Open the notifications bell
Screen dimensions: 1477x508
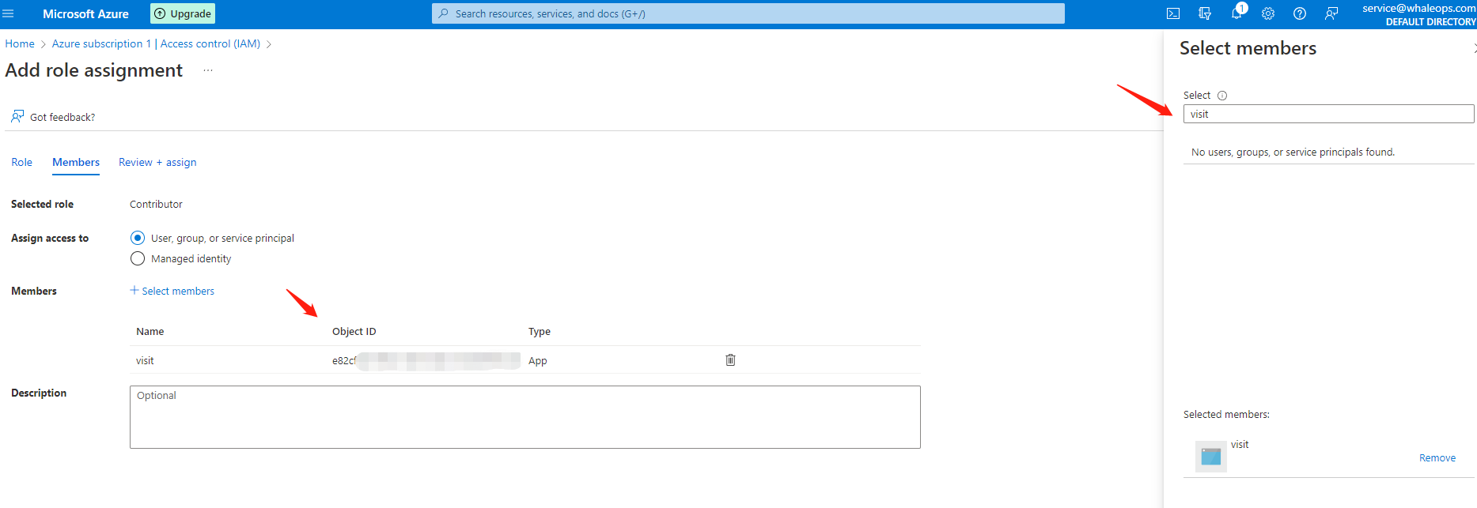pyautogui.click(x=1237, y=13)
